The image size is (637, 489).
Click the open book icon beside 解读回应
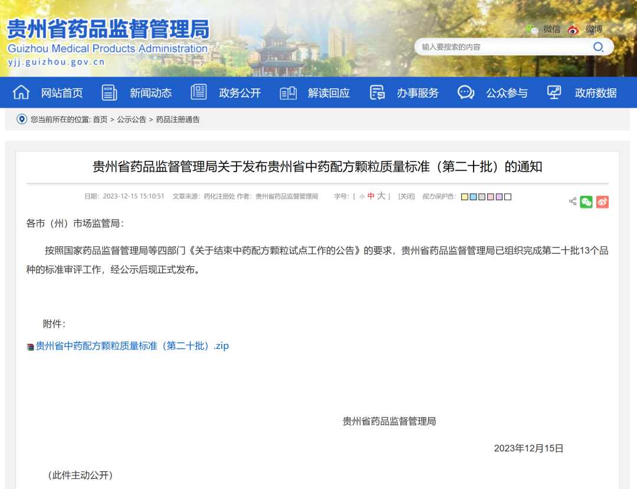(288, 93)
